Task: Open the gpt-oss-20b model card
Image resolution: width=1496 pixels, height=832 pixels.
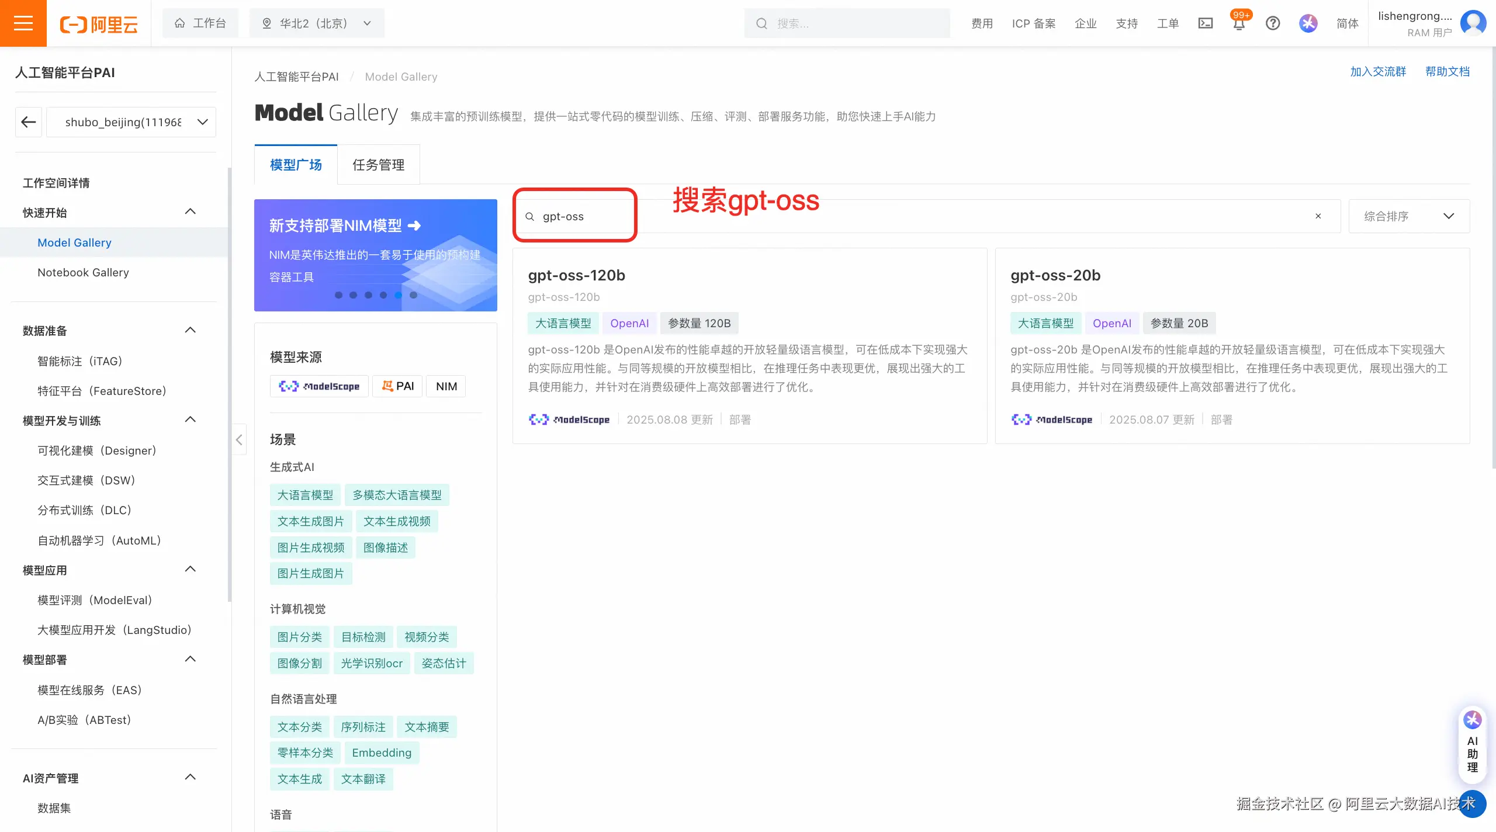Action: (x=1232, y=346)
